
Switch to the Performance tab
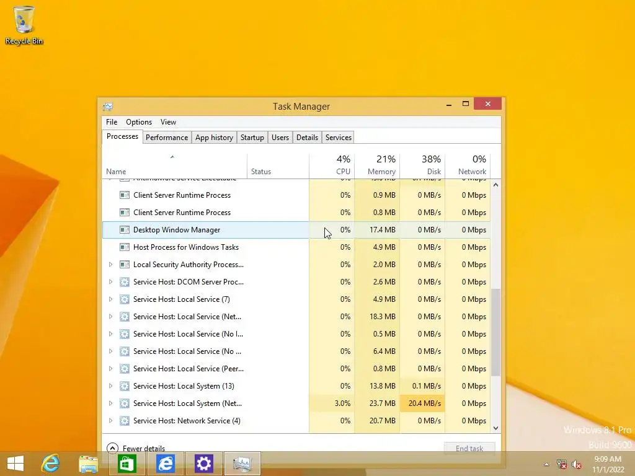(167, 138)
